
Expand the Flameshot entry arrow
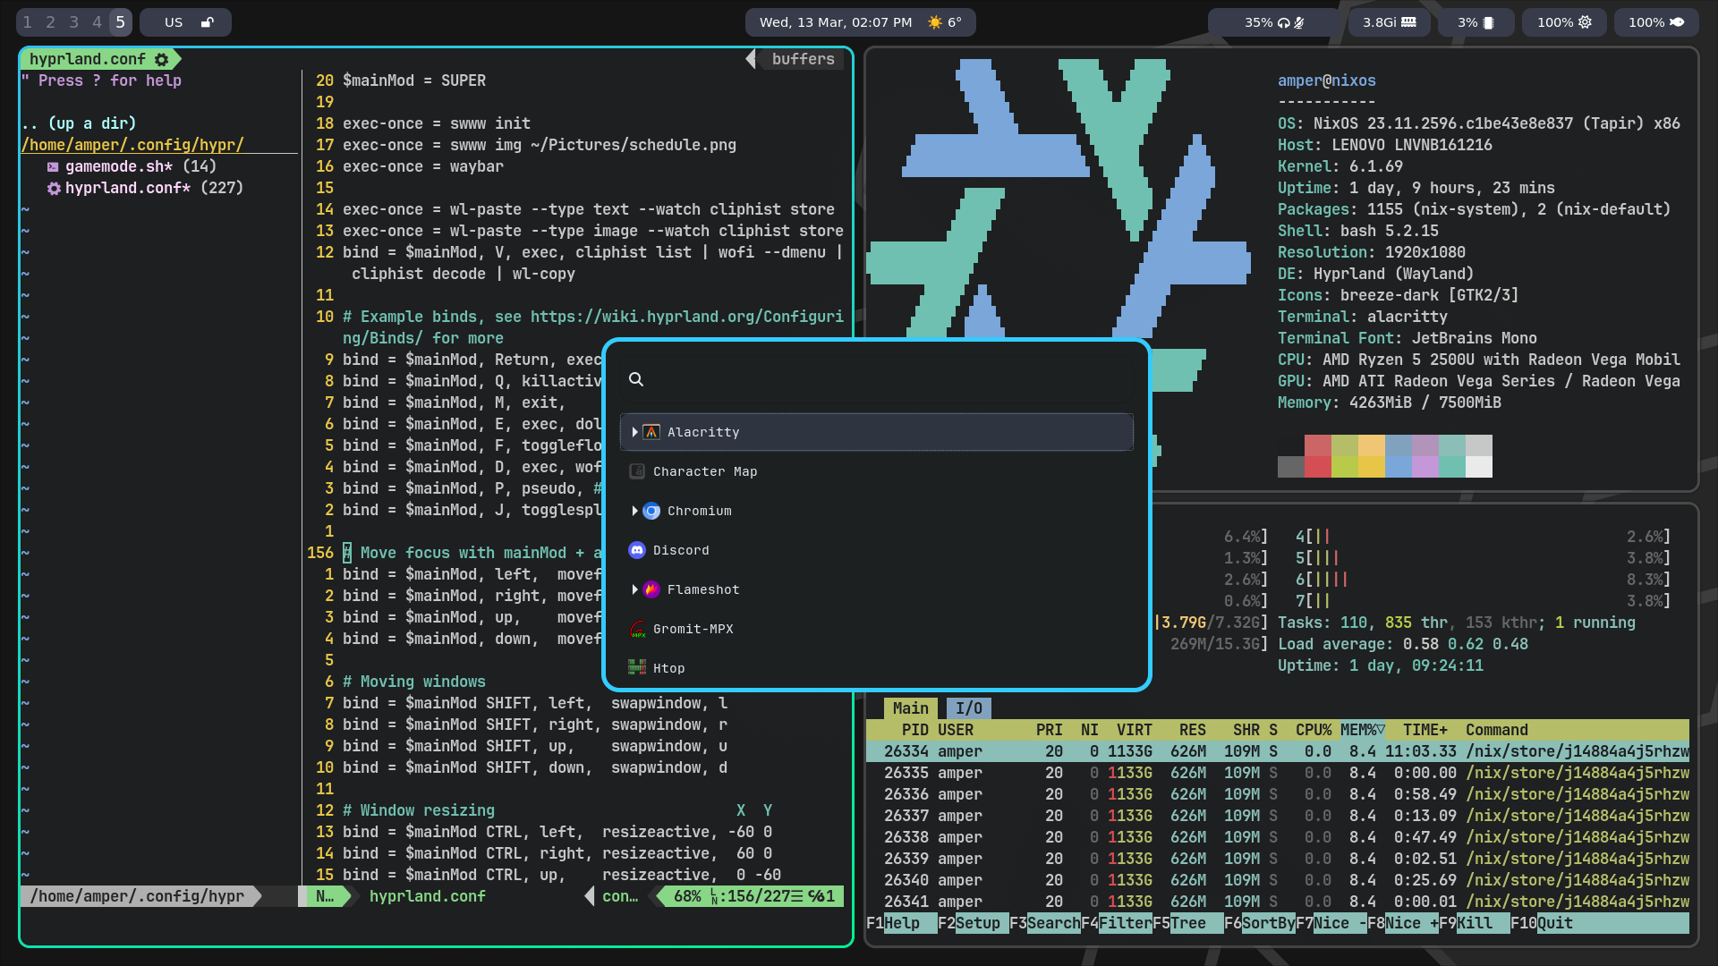pos(634,589)
